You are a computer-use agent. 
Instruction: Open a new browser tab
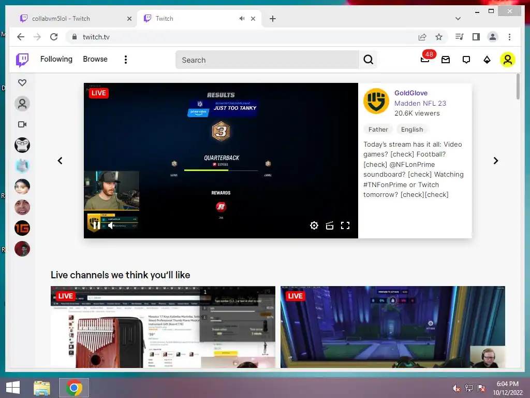click(x=273, y=19)
